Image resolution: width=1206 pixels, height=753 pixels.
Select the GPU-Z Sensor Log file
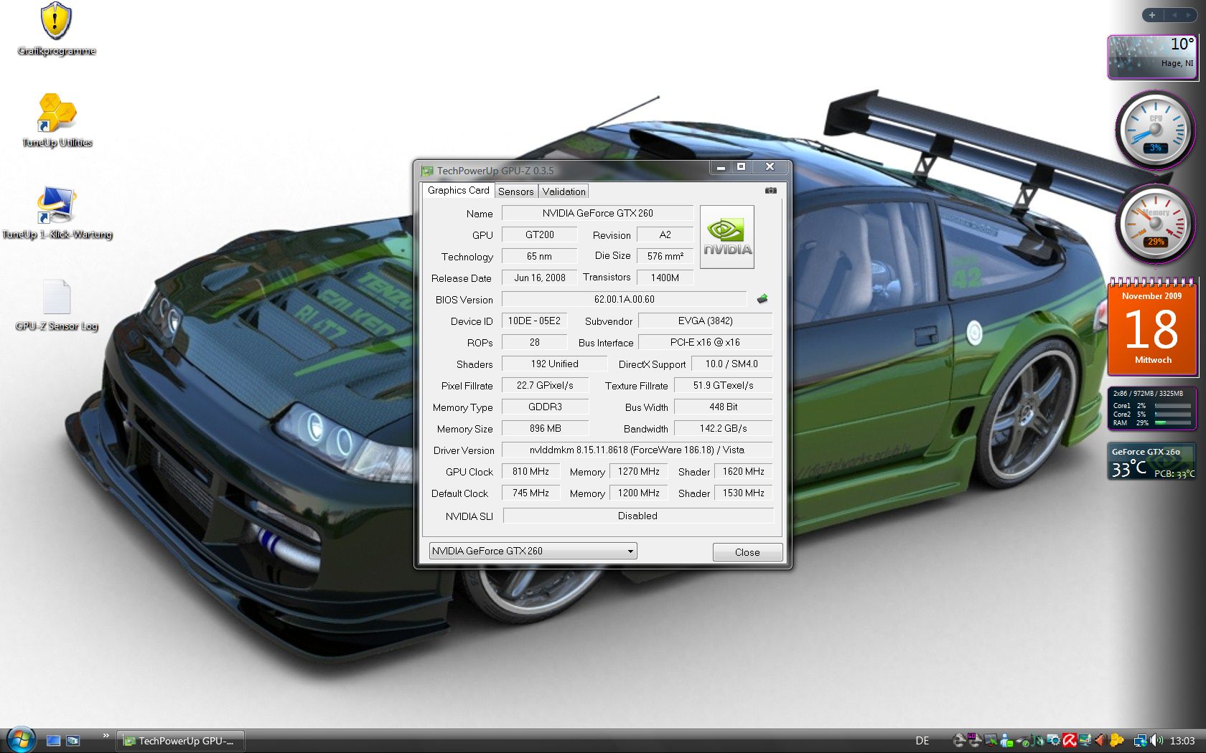(x=57, y=305)
